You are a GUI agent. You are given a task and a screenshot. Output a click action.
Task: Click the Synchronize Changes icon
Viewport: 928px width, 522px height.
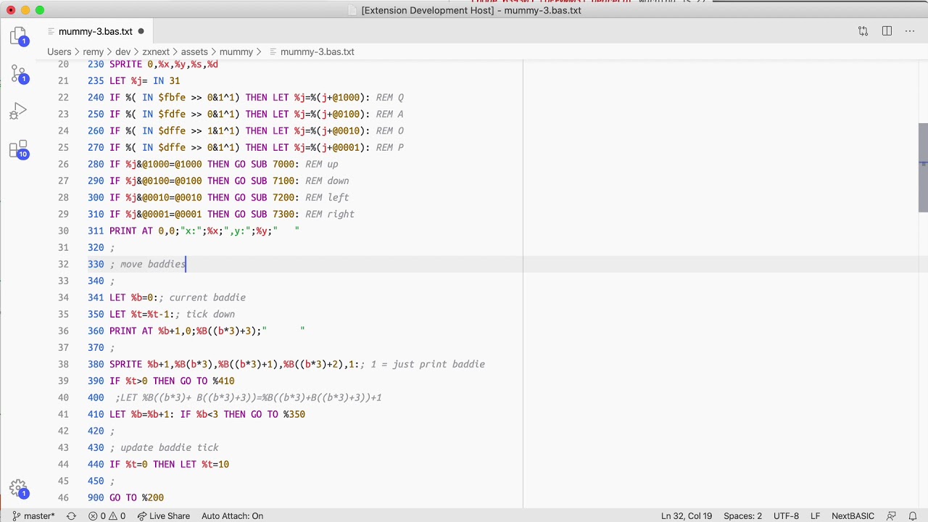71,515
